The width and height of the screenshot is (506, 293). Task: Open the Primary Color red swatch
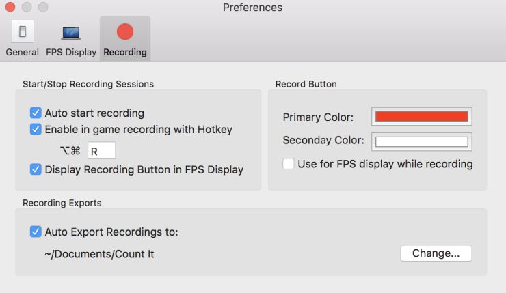[x=421, y=117]
